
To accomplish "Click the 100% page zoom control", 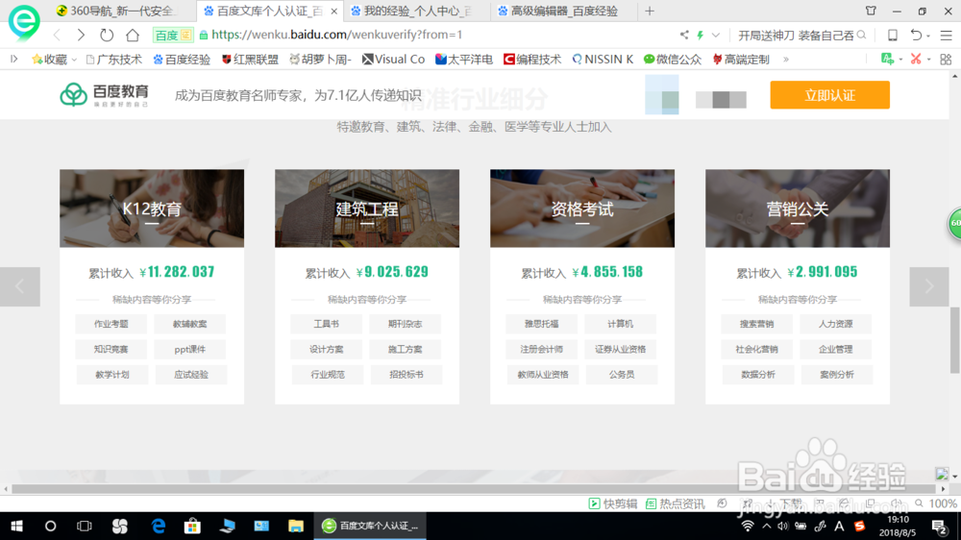I will [x=936, y=503].
